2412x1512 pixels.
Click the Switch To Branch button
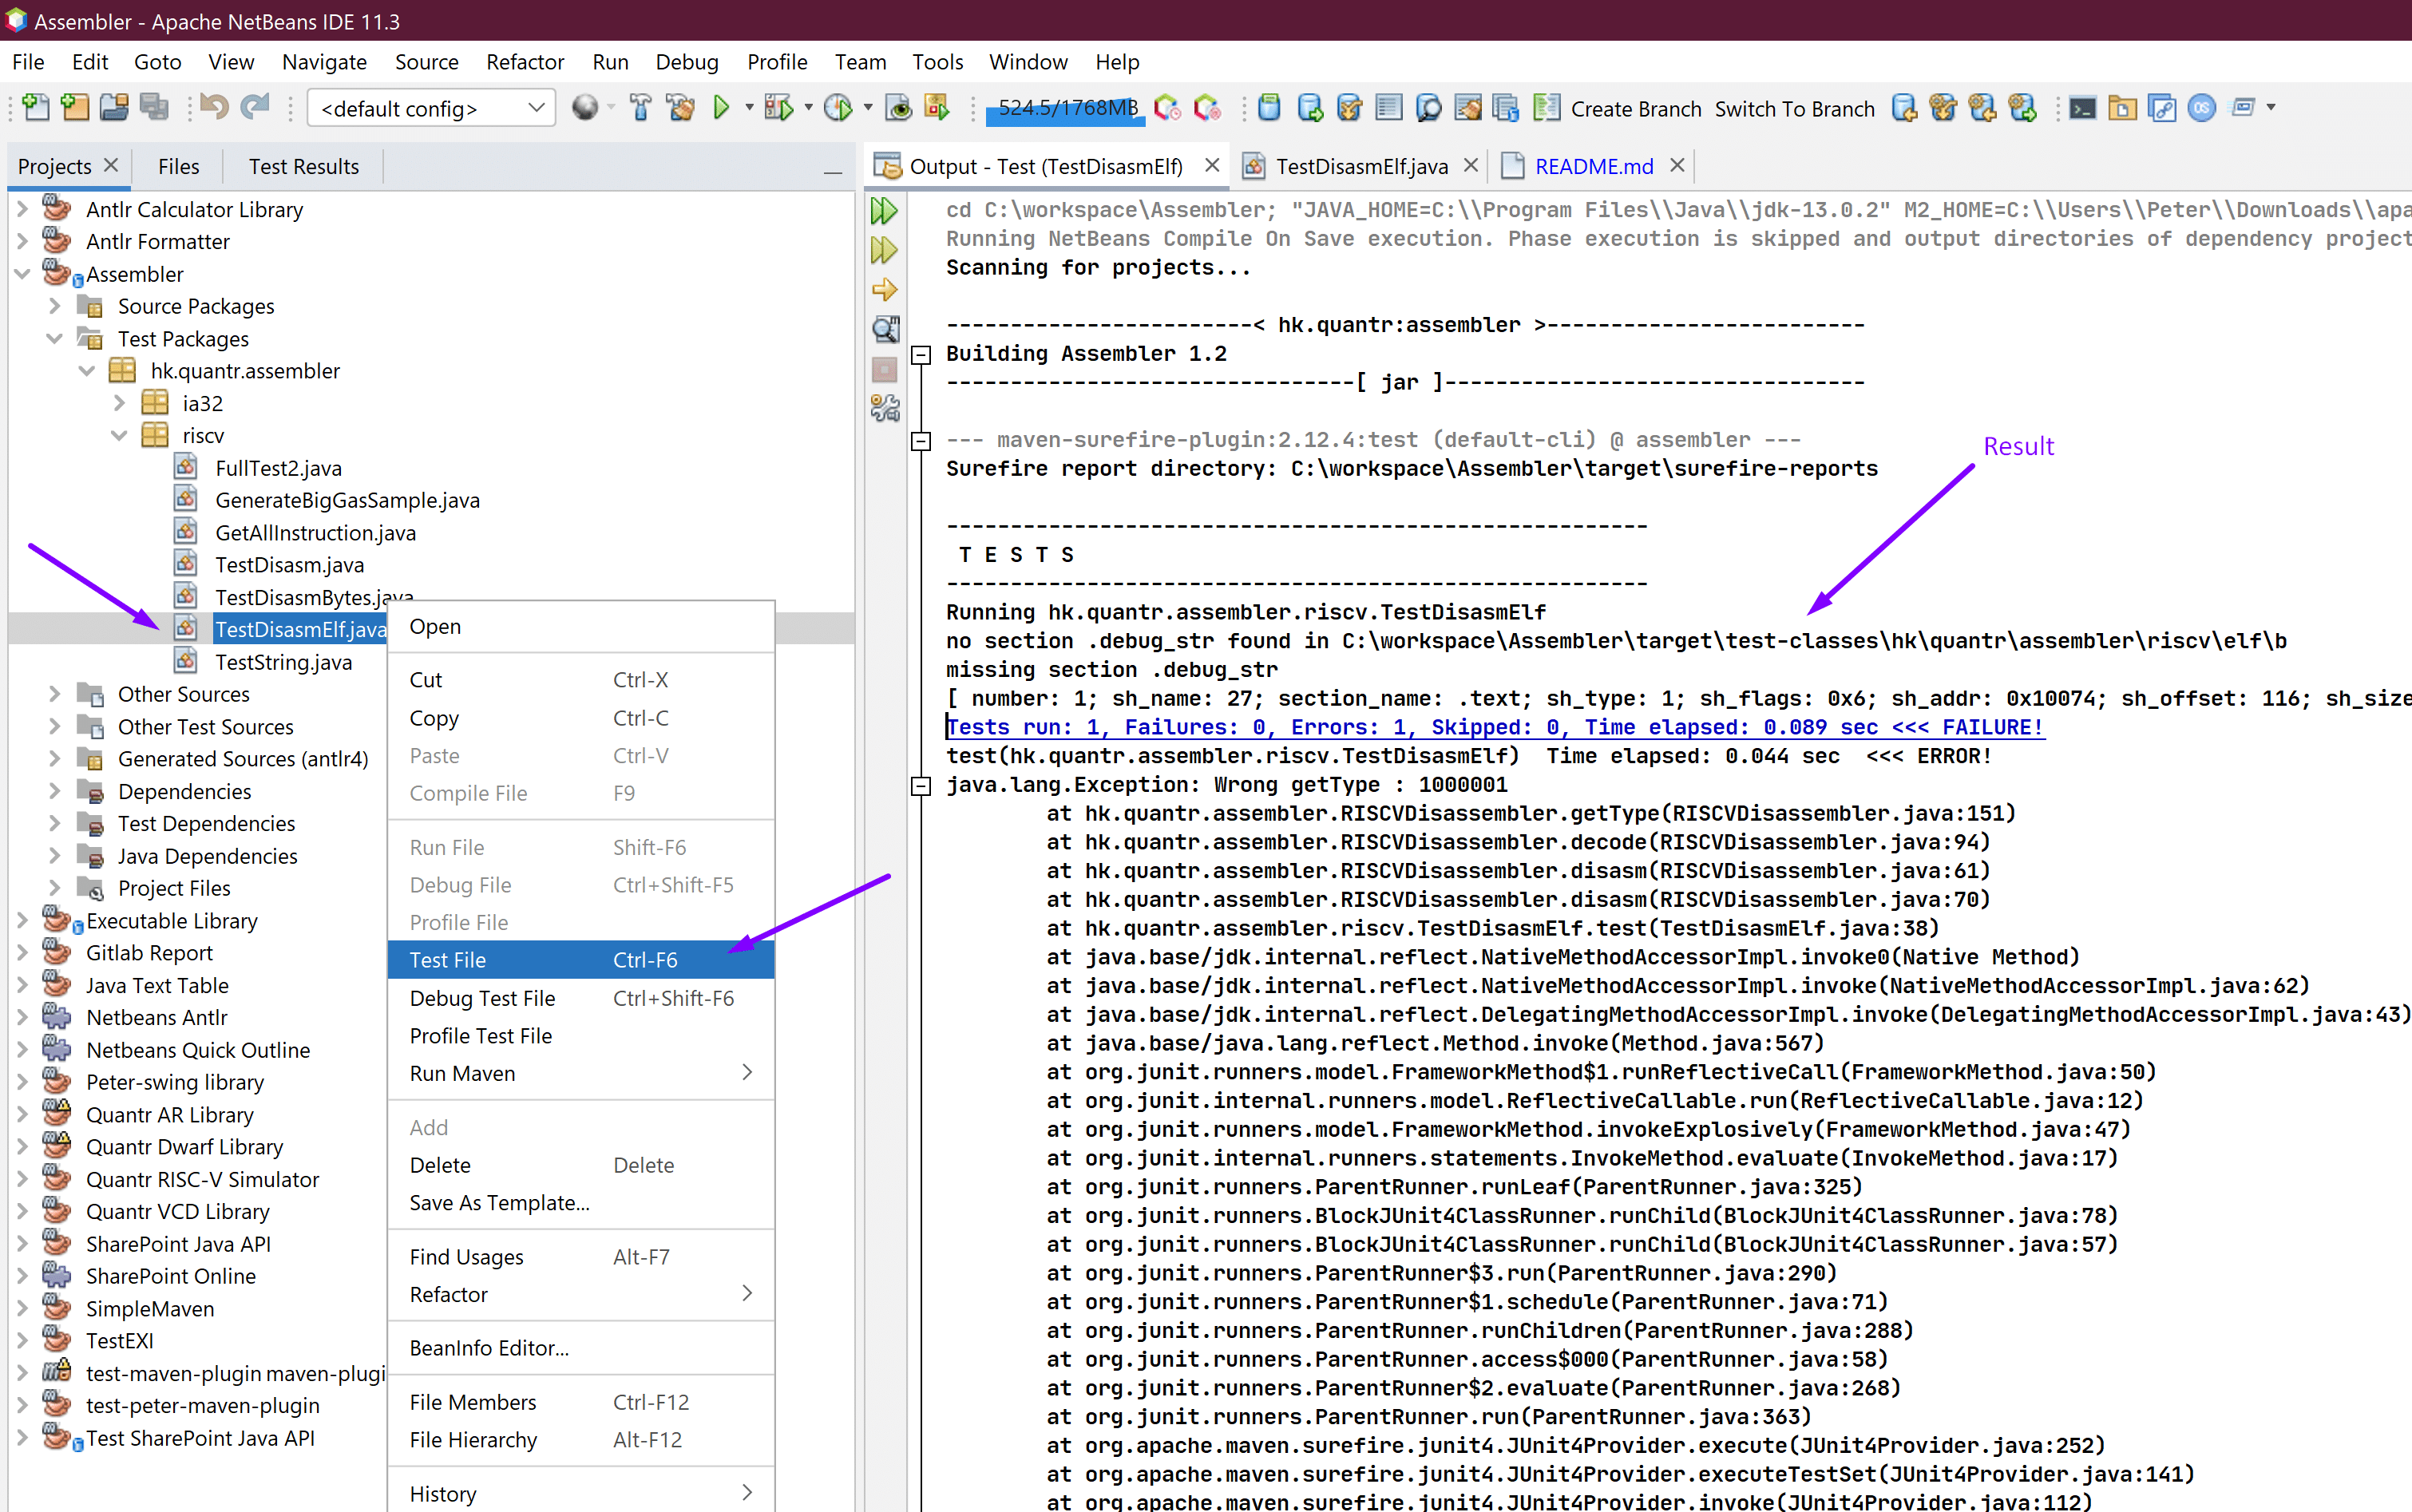[x=1794, y=108]
